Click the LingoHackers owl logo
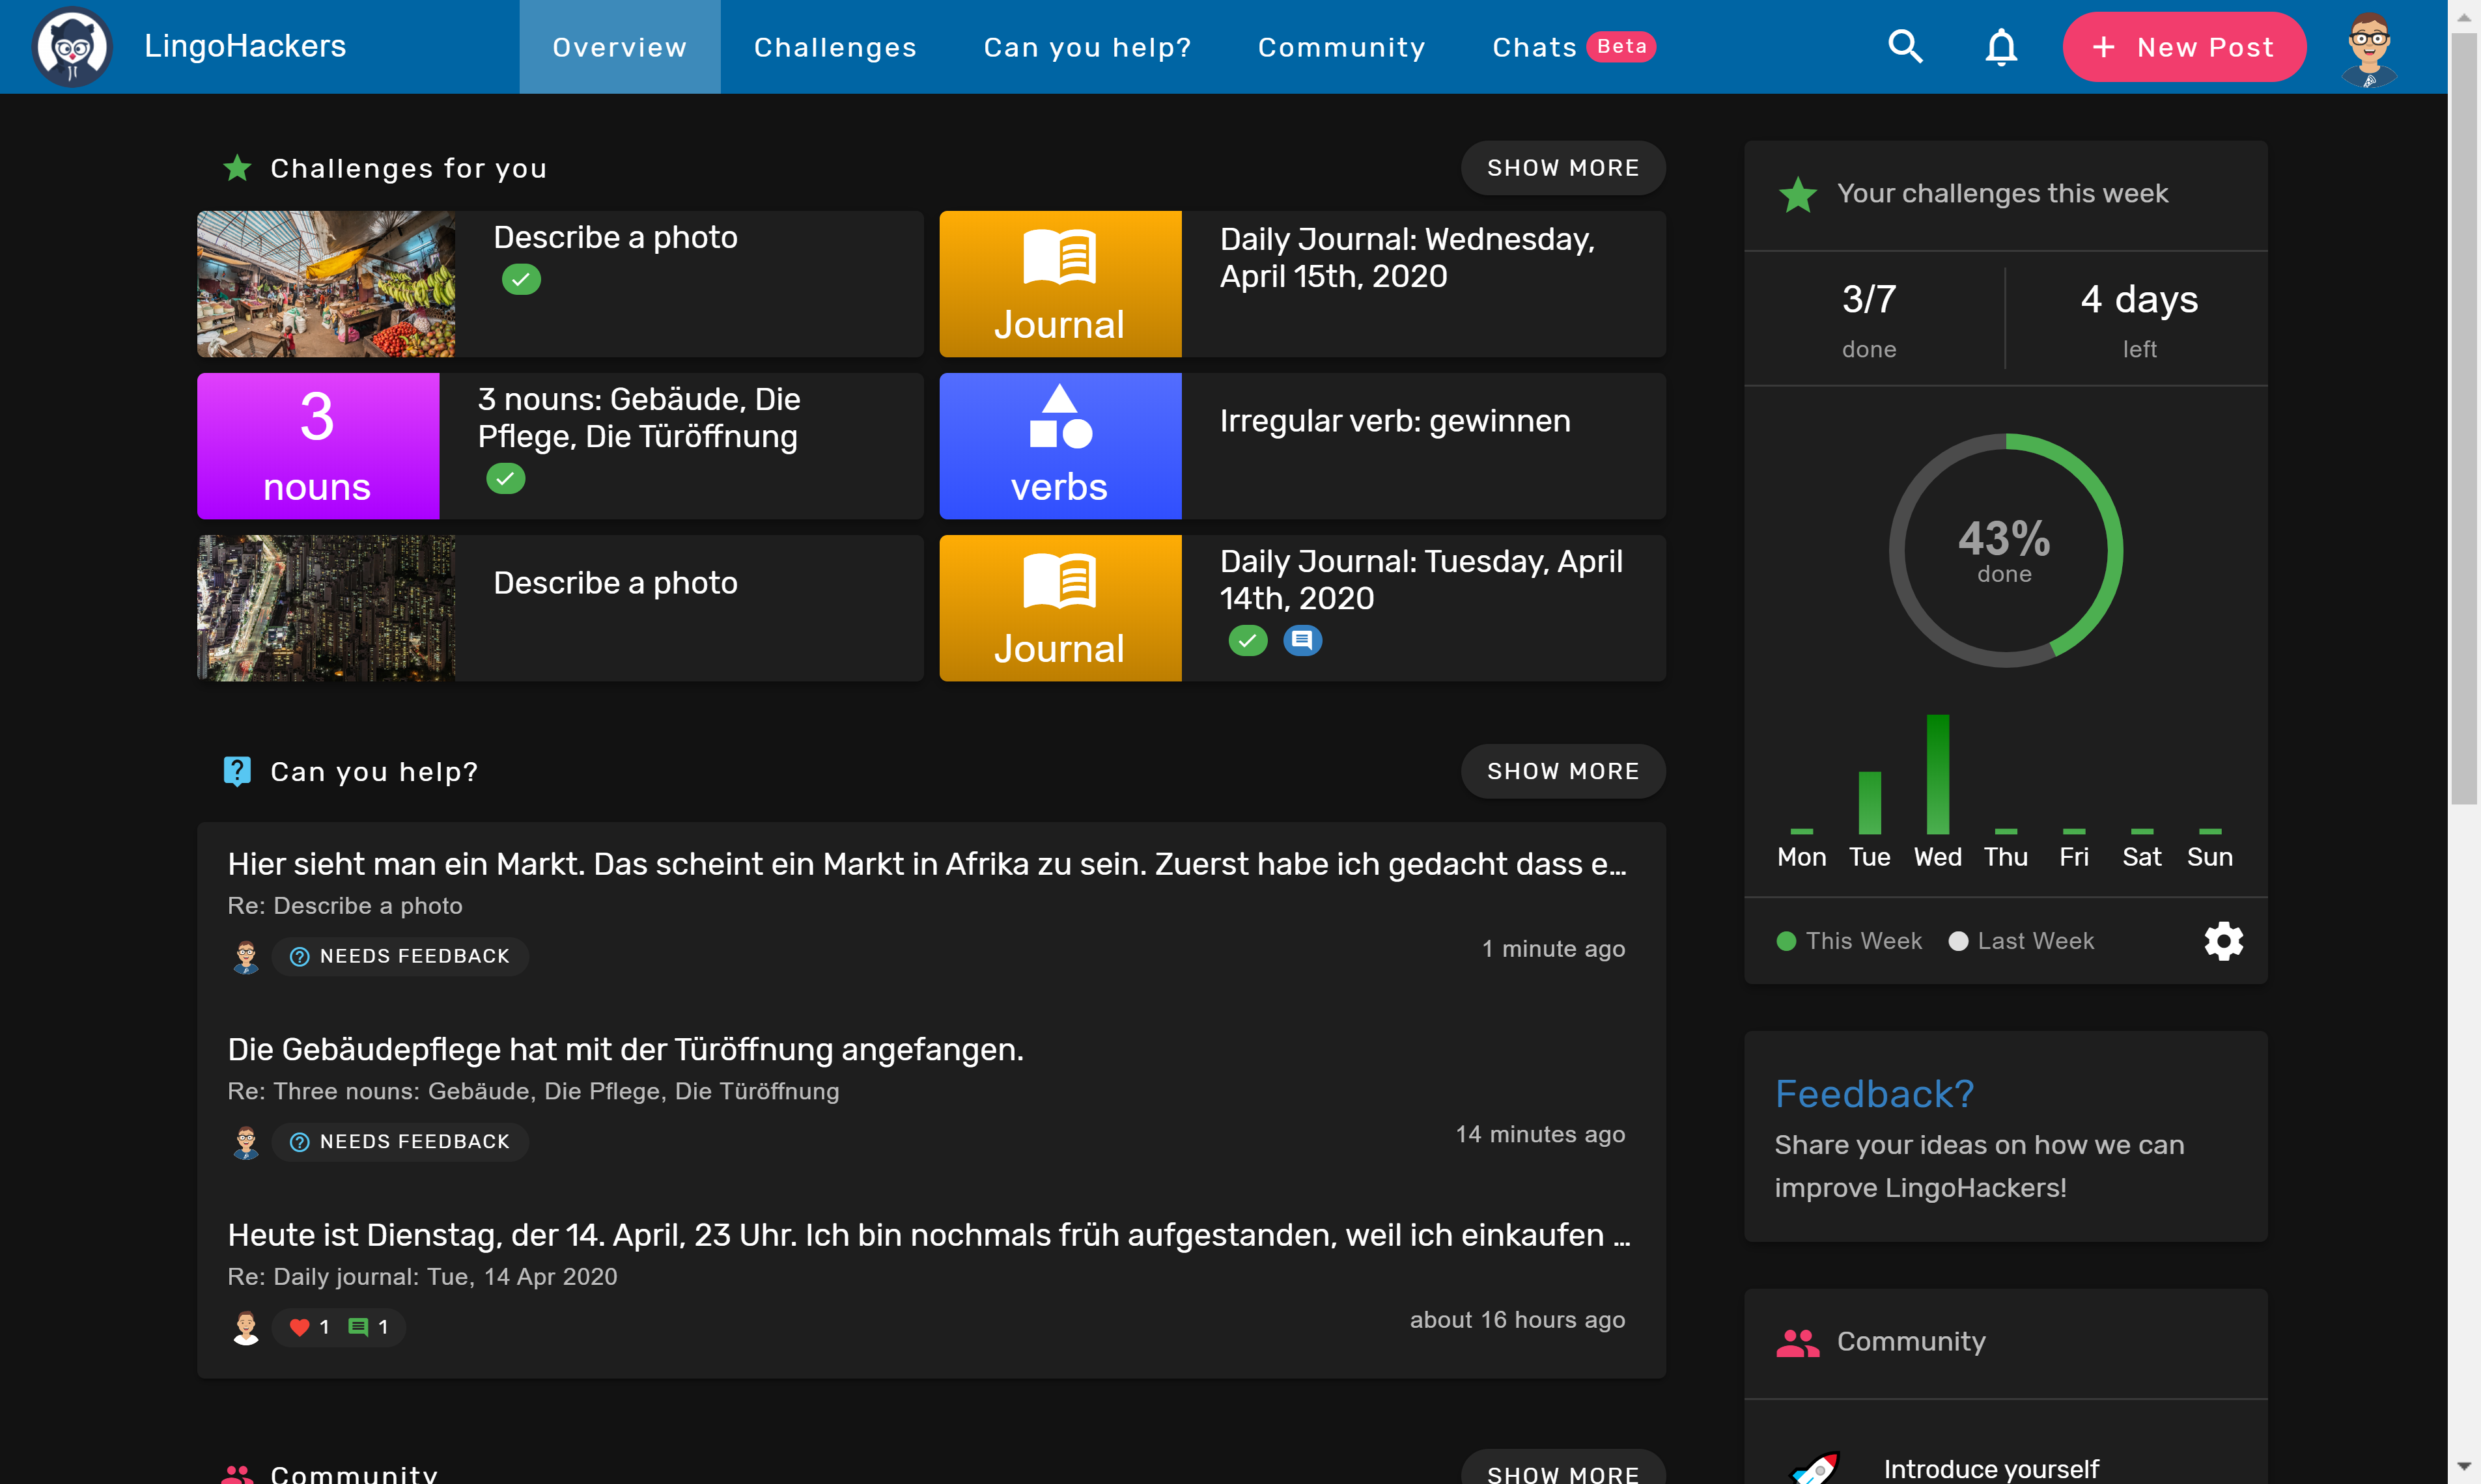Viewport: 2481px width, 1484px height. click(x=71, y=47)
